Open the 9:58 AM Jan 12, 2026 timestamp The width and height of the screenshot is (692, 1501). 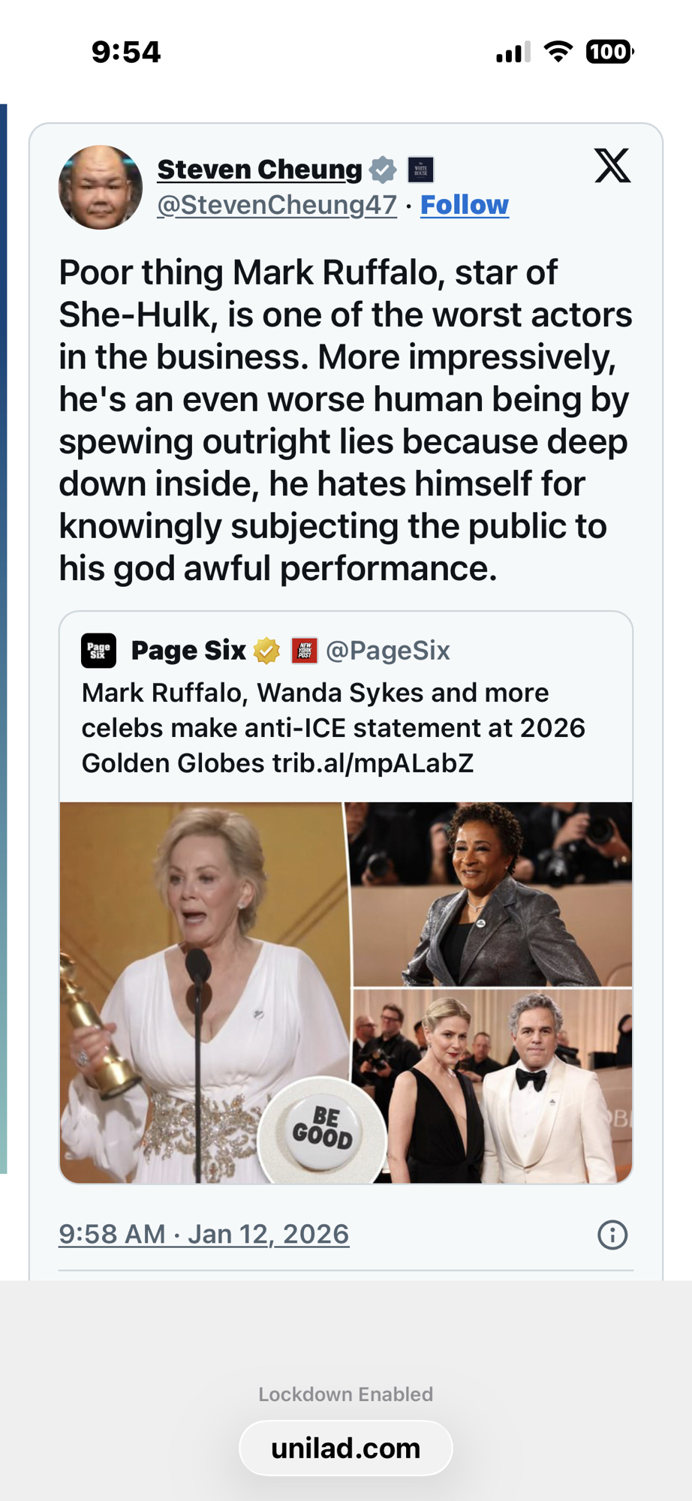203,1235
